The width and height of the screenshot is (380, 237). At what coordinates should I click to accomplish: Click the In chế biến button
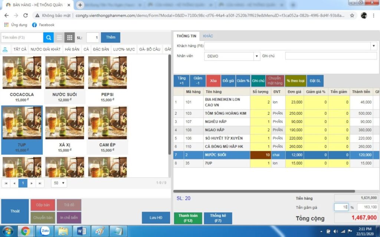[69, 218]
